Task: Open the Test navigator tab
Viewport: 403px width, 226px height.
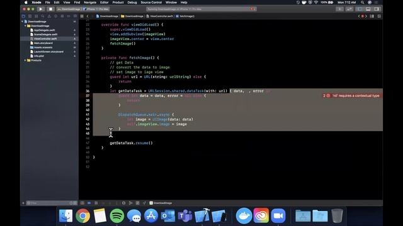Action: [x=55, y=16]
